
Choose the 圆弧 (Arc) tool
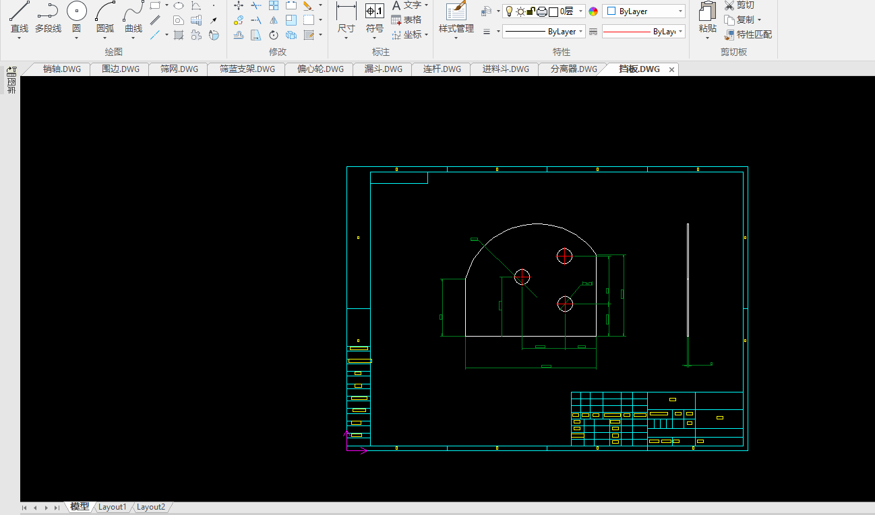coord(105,12)
